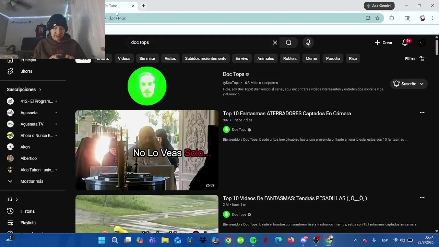The width and height of the screenshot is (439, 247).
Task: Select the Meme filter chip
Action: (311, 59)
